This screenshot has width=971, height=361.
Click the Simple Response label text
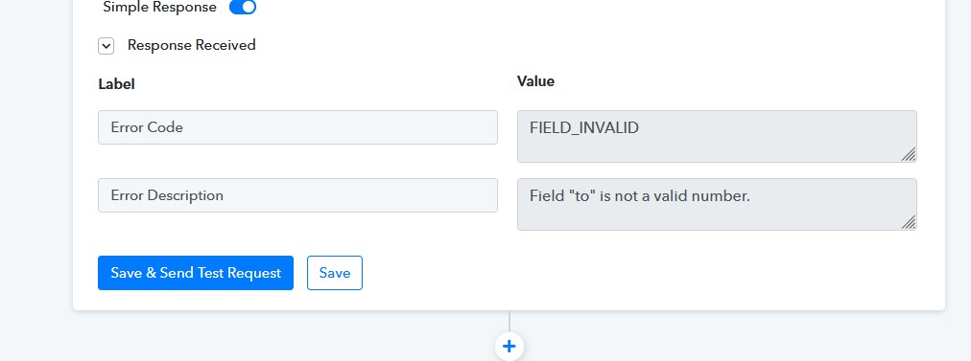(x=160, y=8)
